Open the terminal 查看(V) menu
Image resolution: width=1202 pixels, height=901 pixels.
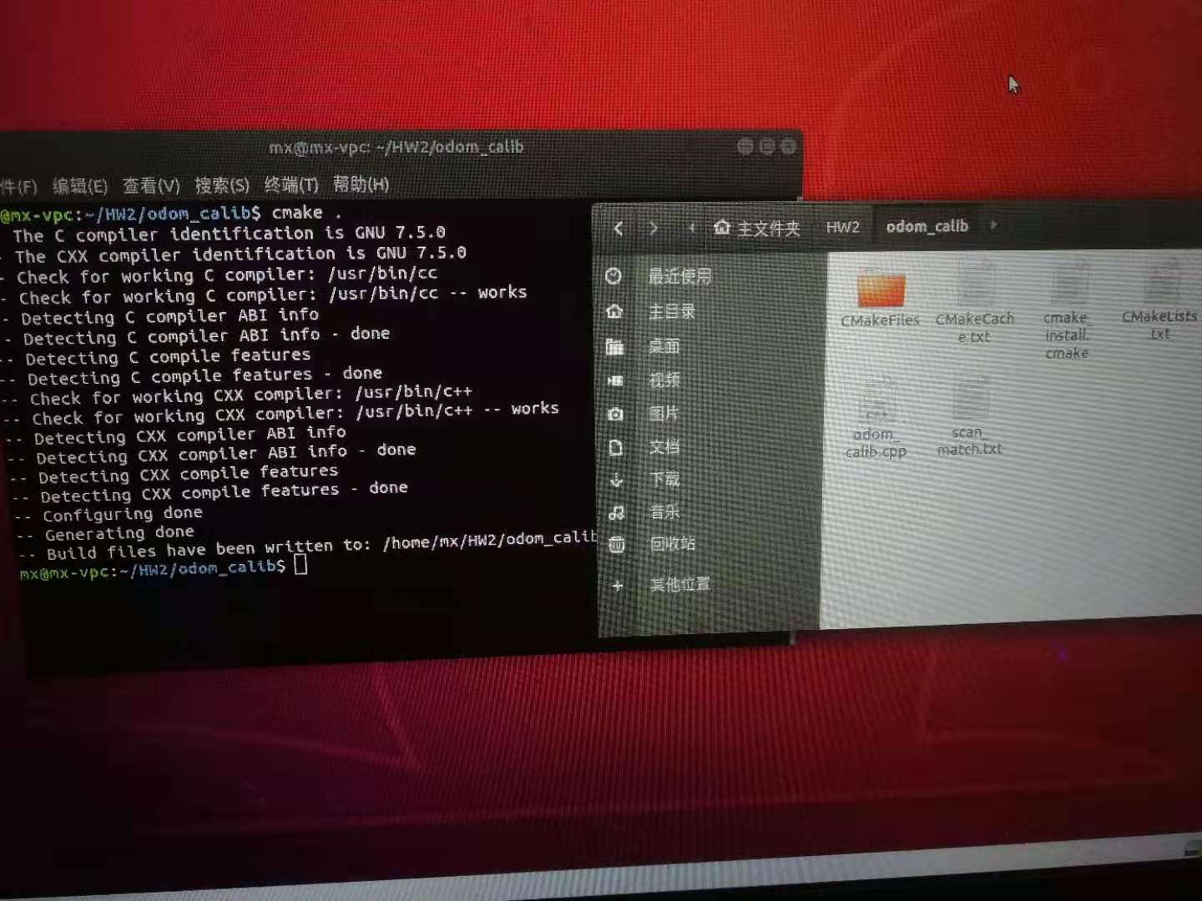(151, 185)
